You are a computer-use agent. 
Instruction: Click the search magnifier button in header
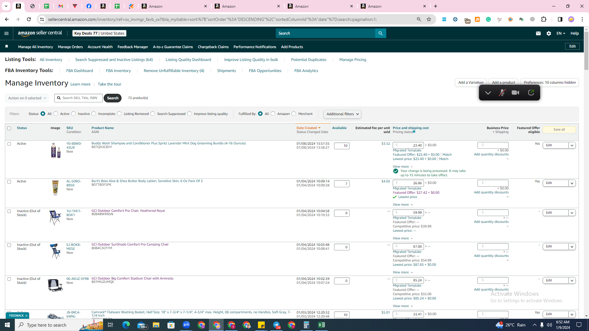pos(380,33)
